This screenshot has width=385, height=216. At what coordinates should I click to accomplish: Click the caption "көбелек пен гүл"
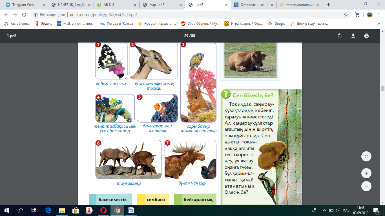(111, 84)
